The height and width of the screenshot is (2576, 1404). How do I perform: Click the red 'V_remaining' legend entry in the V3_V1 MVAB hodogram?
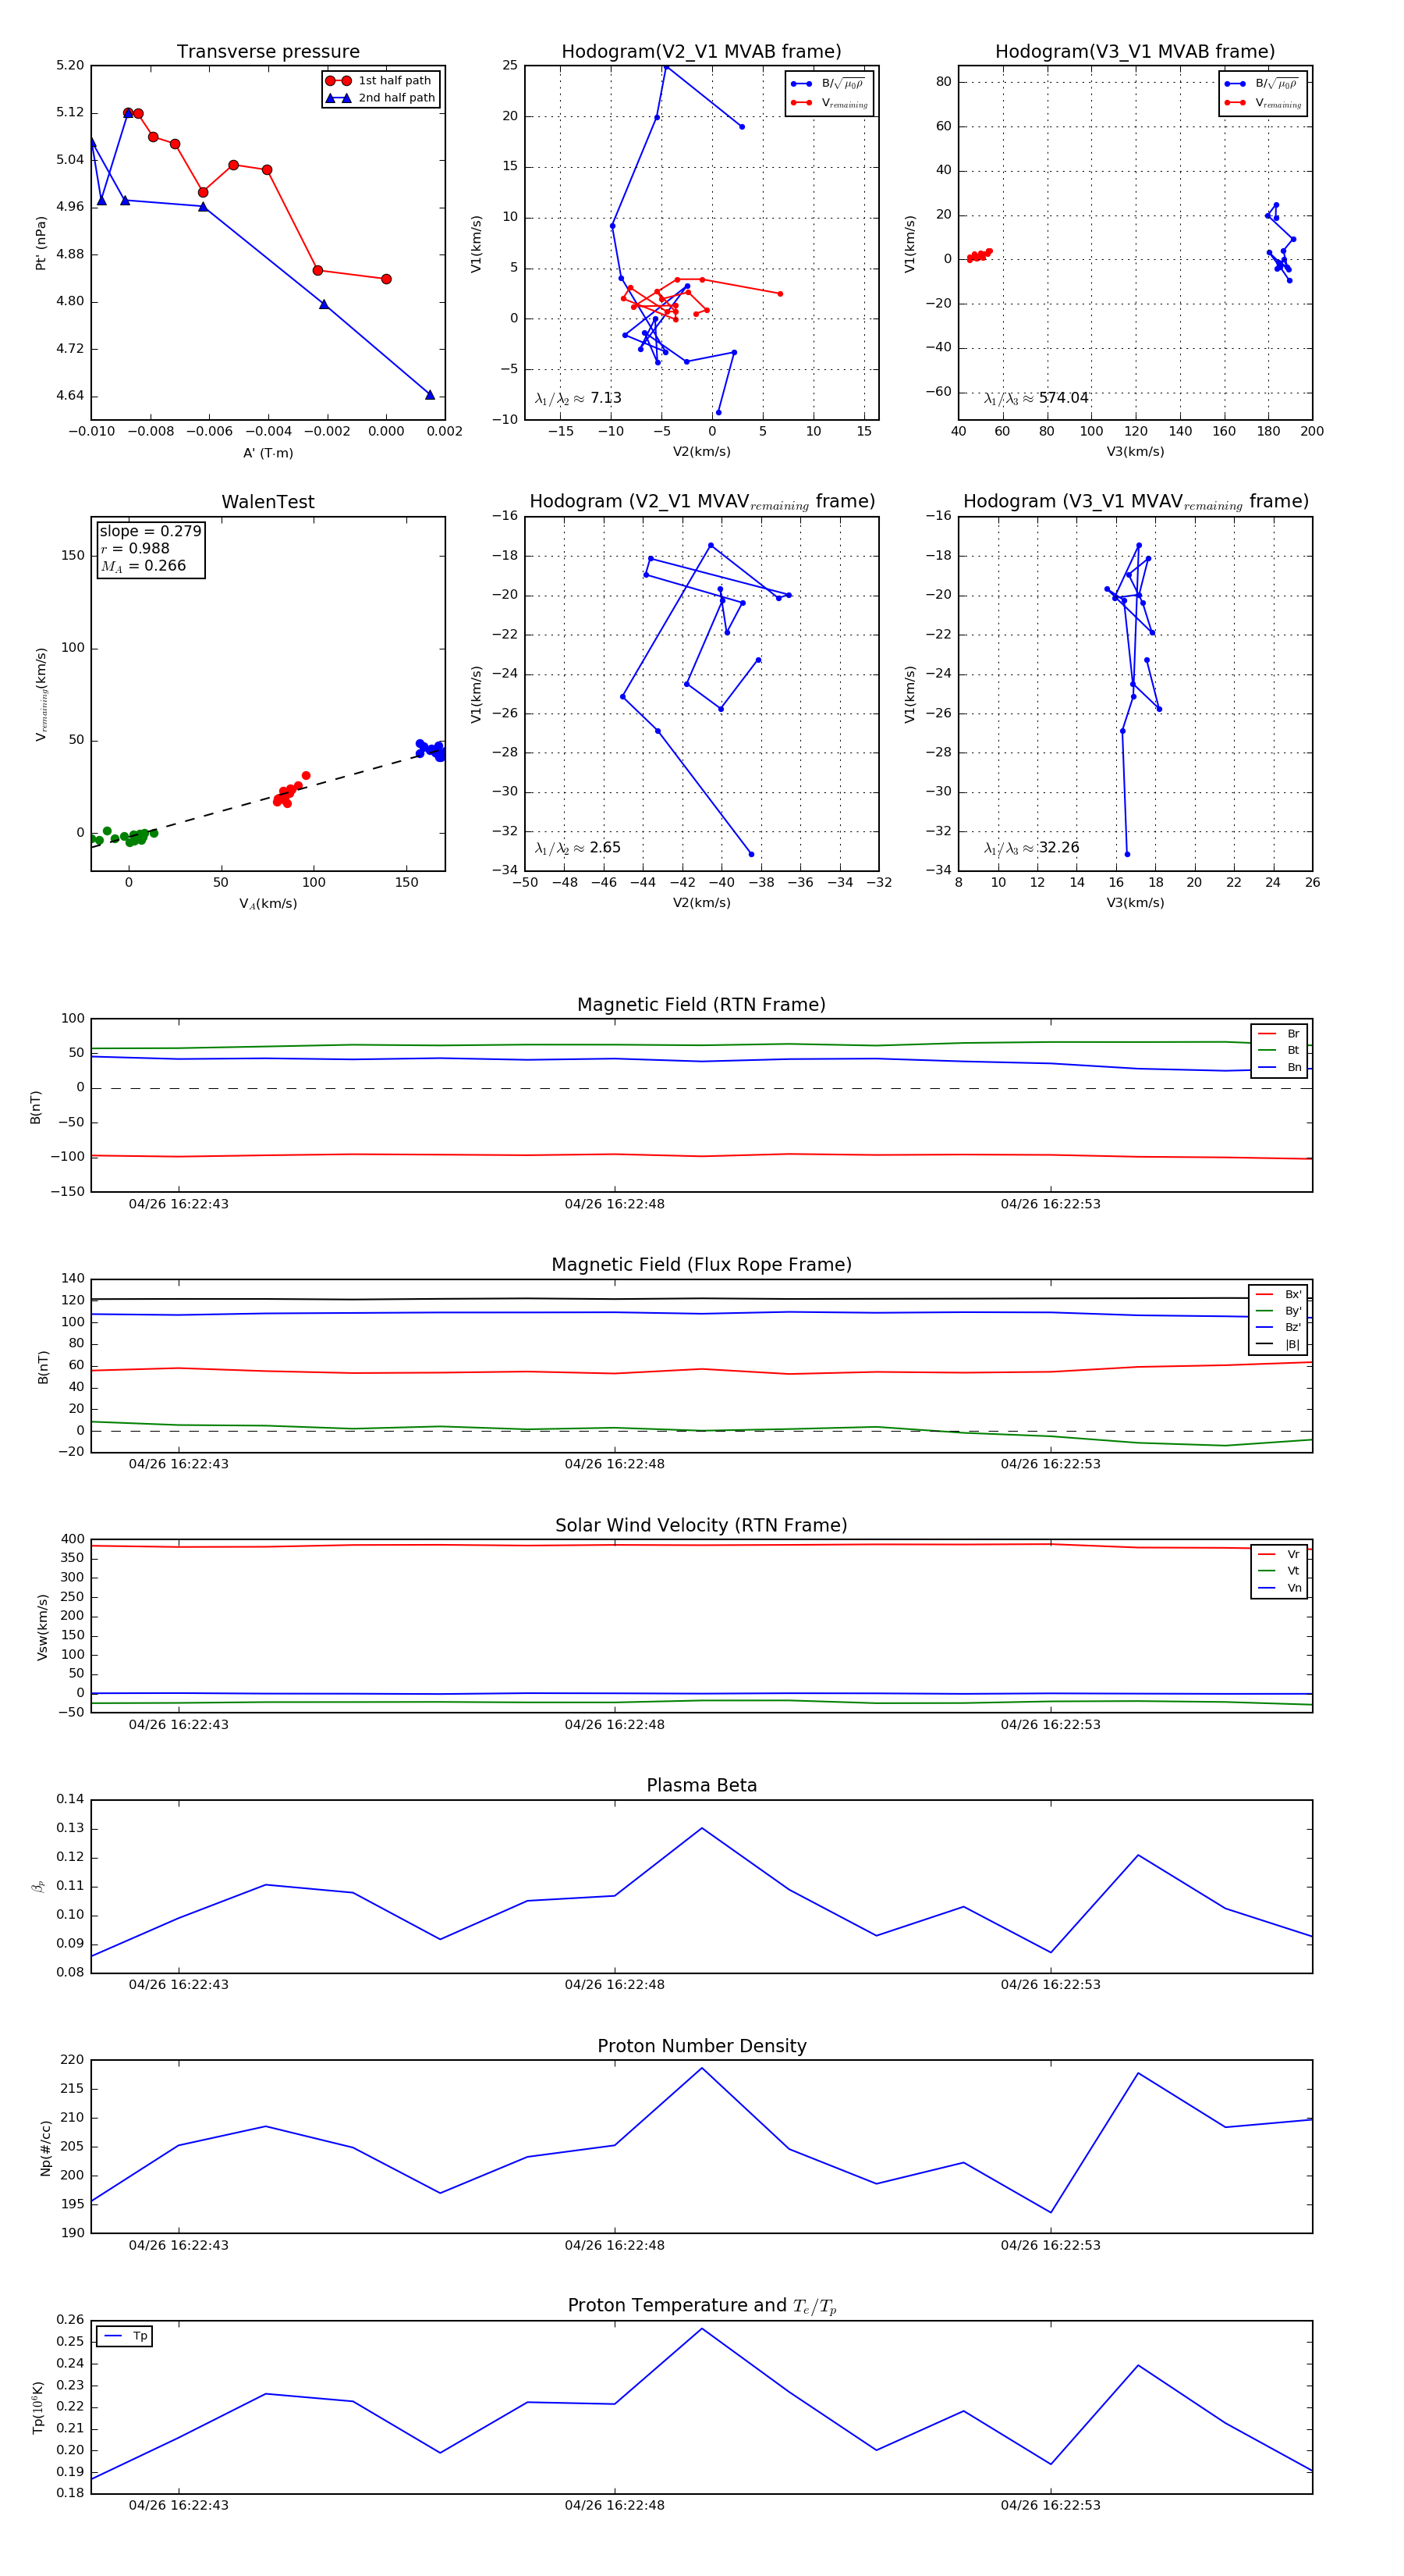[1262, 103]
